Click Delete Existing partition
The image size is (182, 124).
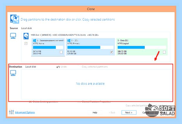[45, 102]
